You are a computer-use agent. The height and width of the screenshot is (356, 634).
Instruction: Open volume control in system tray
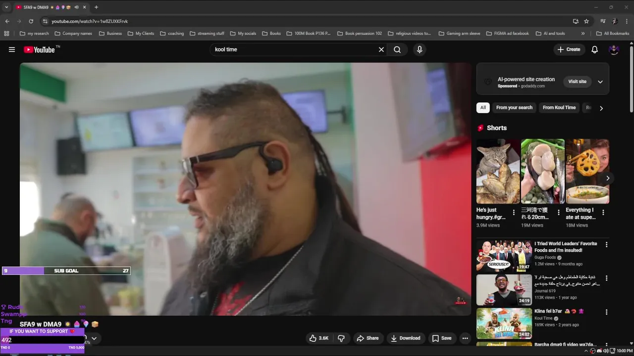tap(606, 351)
